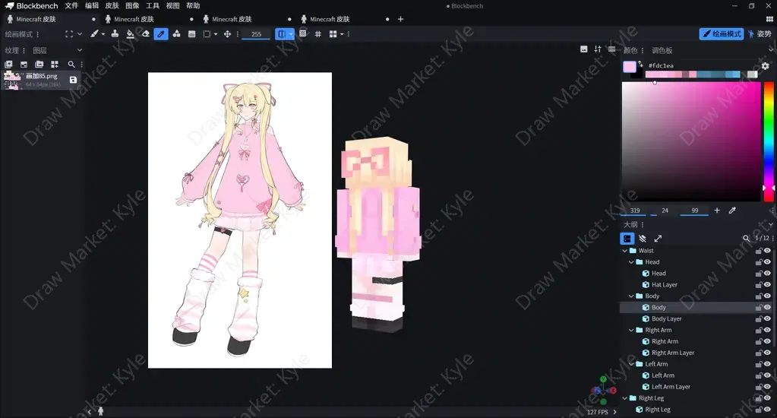777x418 pixels.
Task: Open a new project tab with plus
Action: click(x=400, y=19)
